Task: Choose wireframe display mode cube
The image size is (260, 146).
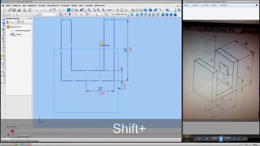Action: coord(133,10)
